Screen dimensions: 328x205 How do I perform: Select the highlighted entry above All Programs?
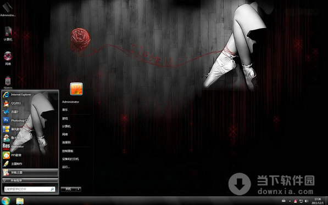pos(30,173)
